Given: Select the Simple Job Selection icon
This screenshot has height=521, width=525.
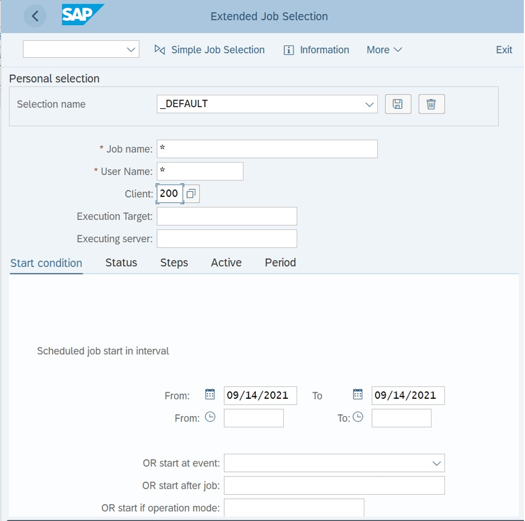Looking at the screenshot, I should (x=160, y=50).
